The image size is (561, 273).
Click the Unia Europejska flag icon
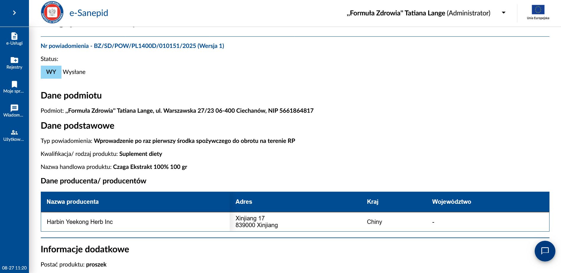pyautogui.click(x=538, y=10)
